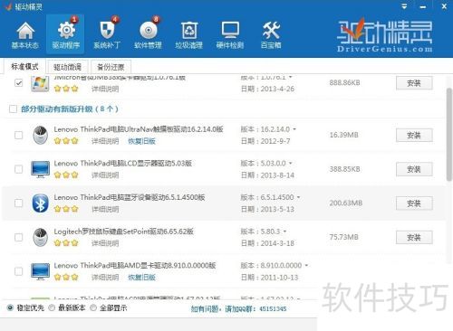Screen dimensions: 453x331
Task: Expand version dropdown for 6.5.1.4500
Action: pos(298,197)
